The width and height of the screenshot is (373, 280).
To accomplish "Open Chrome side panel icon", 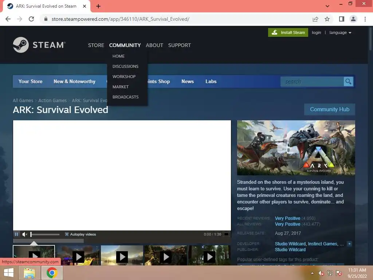I will 342,19.
